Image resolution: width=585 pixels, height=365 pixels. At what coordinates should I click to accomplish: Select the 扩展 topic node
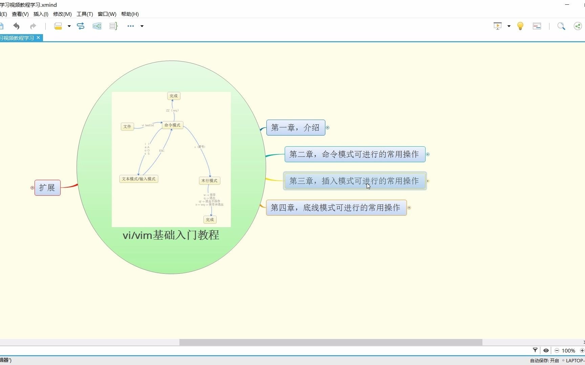coord(47,188)
